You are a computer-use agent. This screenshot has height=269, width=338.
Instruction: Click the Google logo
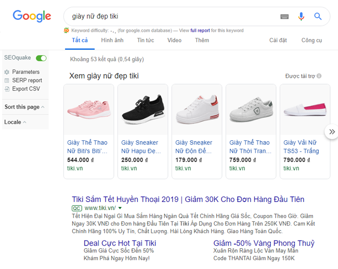(32, 16)
